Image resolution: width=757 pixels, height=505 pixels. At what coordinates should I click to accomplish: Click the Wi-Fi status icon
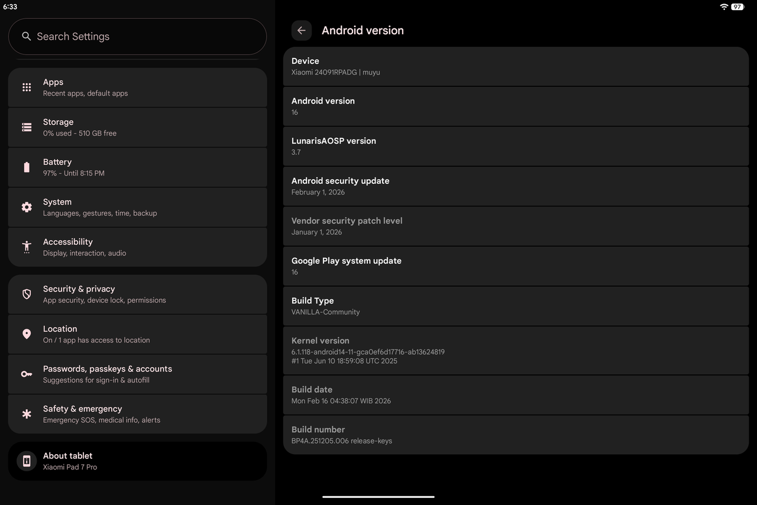[x=724, y=7]
